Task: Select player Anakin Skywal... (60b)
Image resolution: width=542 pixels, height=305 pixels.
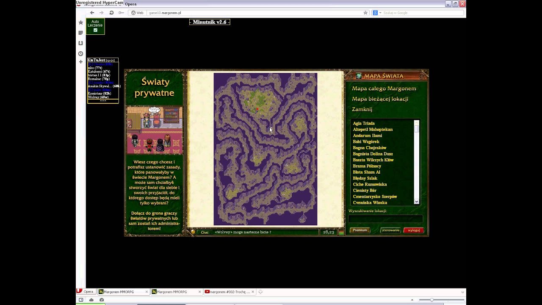Action: click(x=104, y=86)
